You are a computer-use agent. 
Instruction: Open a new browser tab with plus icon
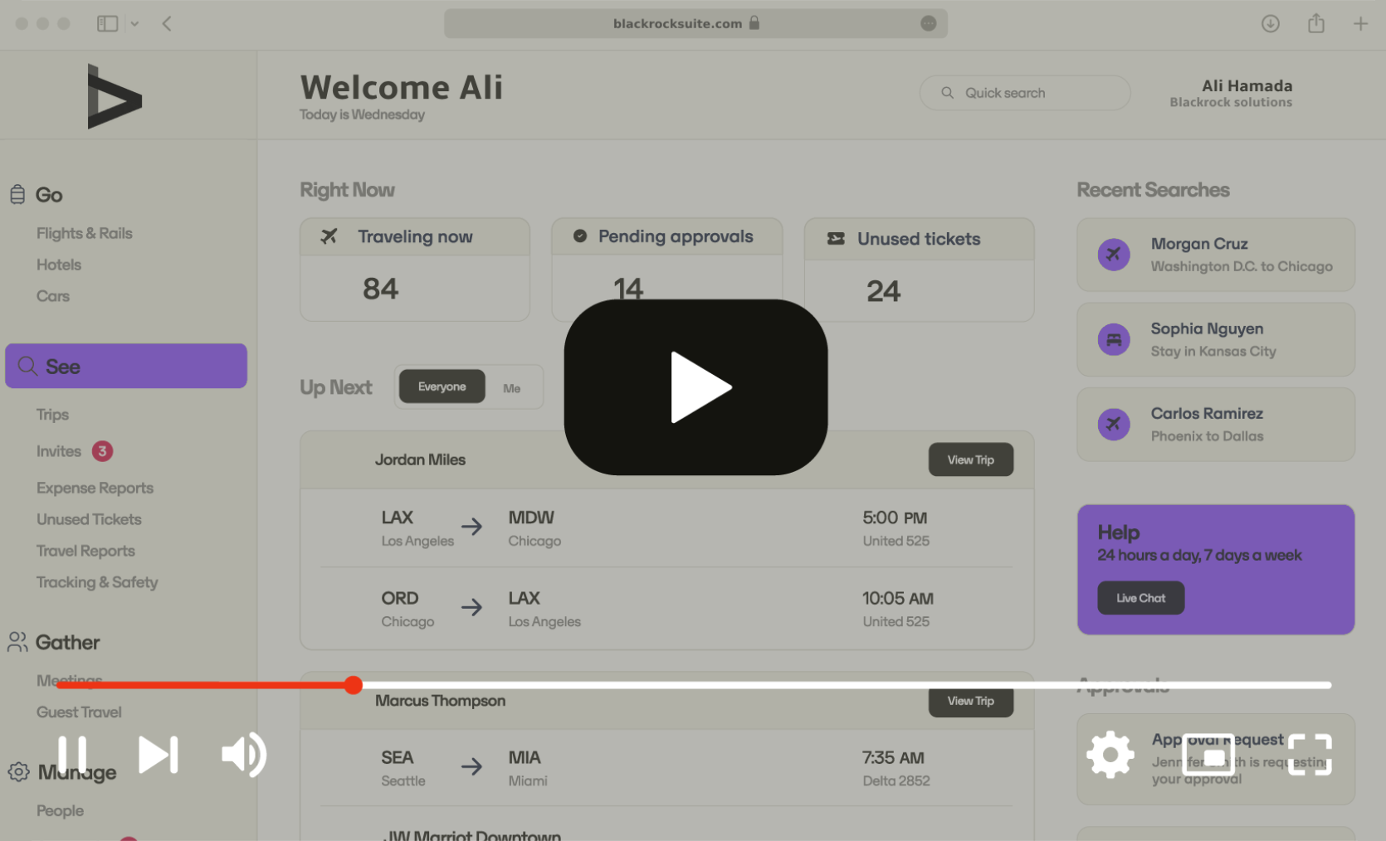[1360, 23]
